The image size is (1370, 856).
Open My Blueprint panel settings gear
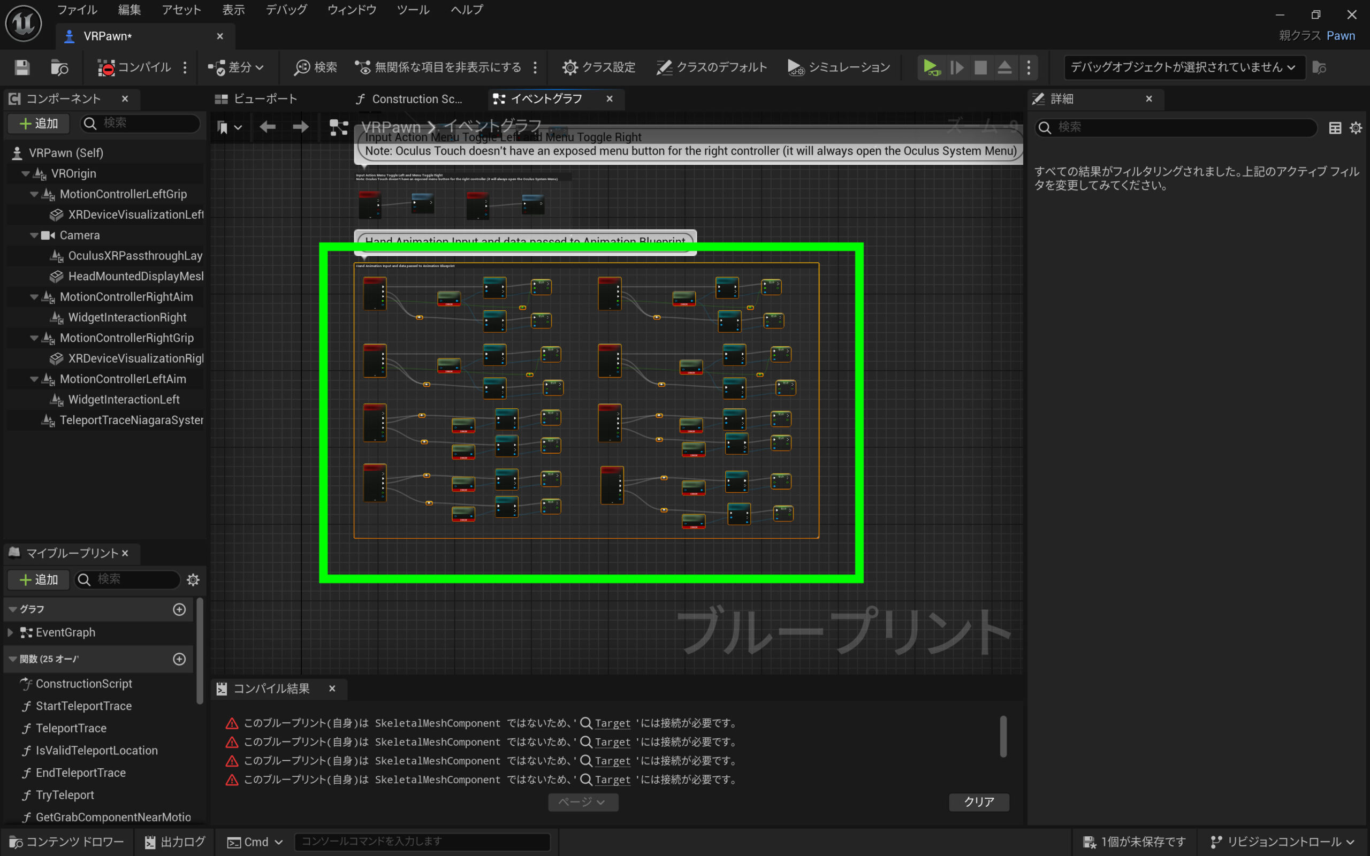(193, 580)
